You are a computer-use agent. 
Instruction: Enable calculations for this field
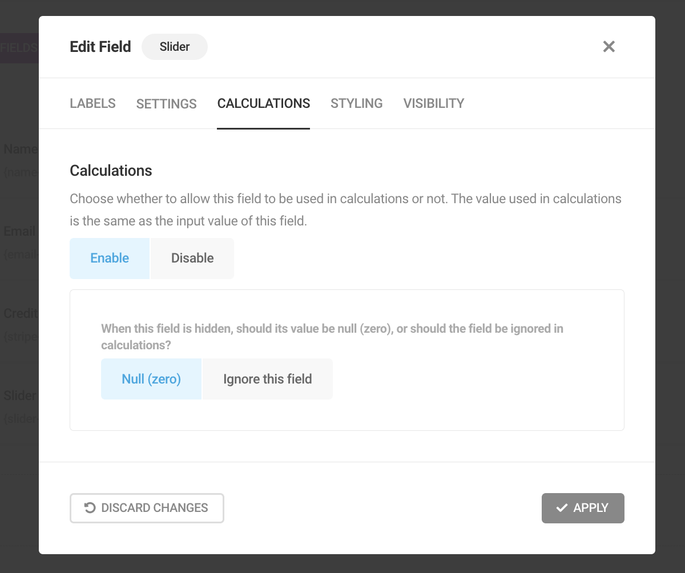(110, 259)
